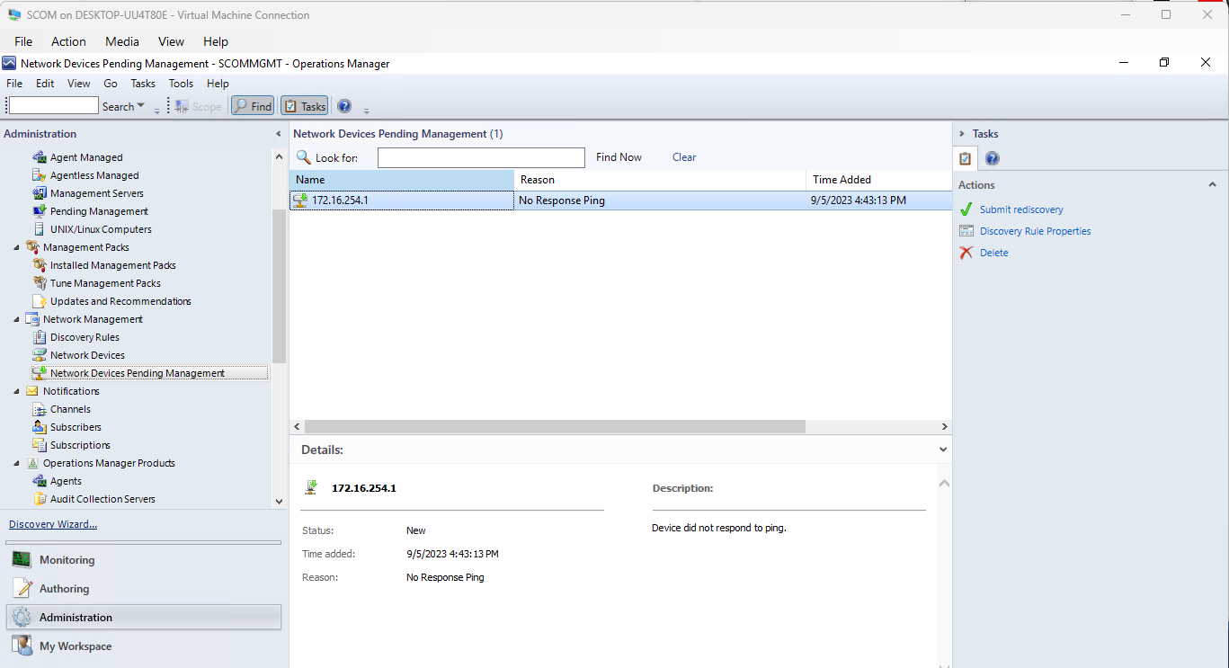Open the Operations Manager File menu
1229x668 pixels.
[14, 84]
